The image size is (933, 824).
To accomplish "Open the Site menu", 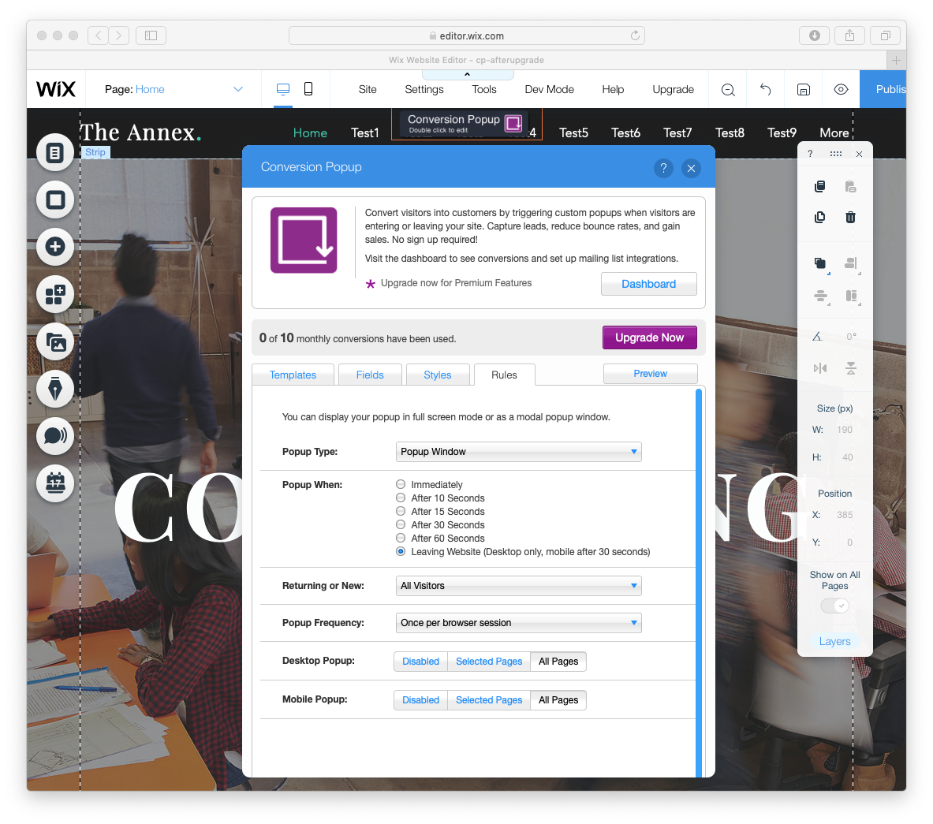I will click(368, 89).
